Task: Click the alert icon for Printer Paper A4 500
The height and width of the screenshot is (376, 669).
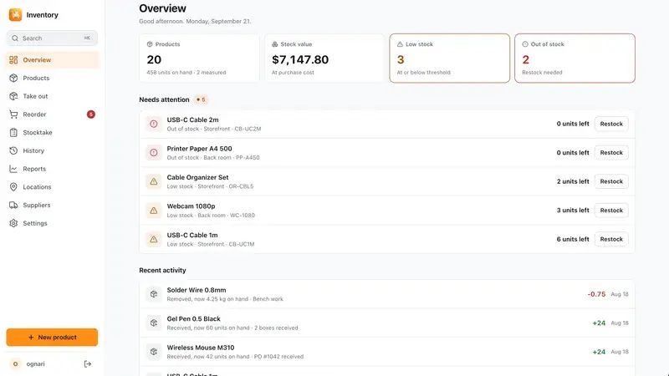Action: 154,153
